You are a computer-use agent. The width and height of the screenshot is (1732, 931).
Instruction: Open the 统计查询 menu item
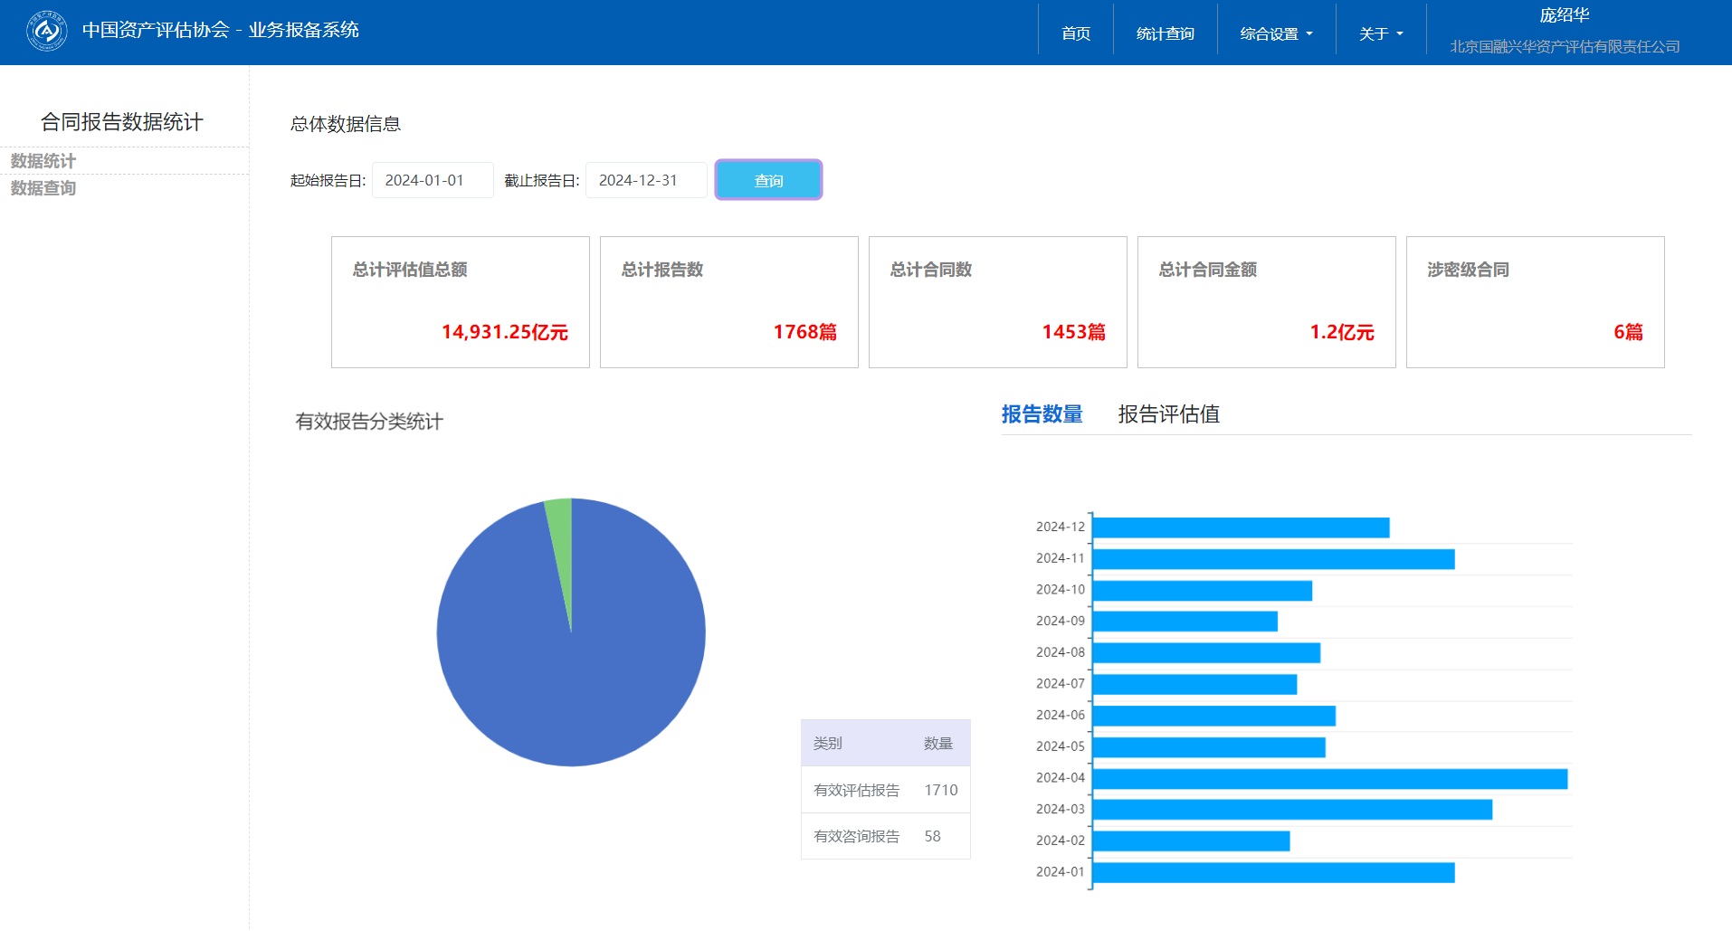[x=1165, y=33]
